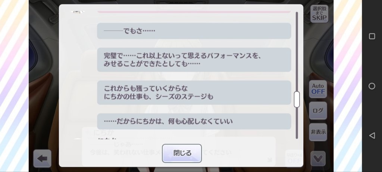The width and height of the screenshot is (382, 172).
Task: Select the でもさ…… log entry
Action: tap(194, 31)
